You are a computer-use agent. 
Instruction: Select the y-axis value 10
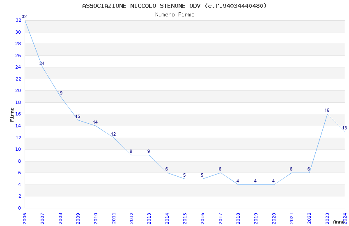click(x=18, y=150)
